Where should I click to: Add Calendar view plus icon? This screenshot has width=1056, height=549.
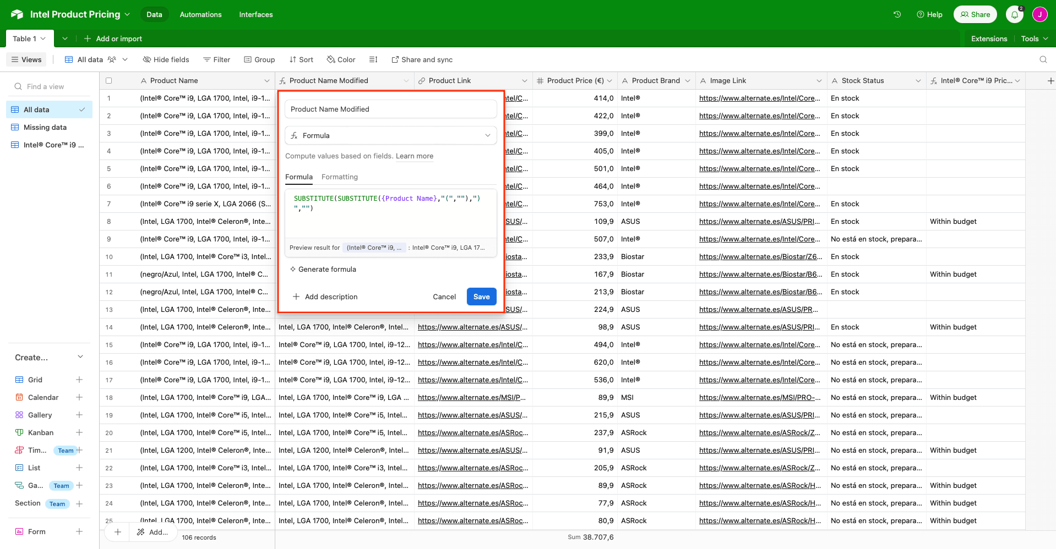pyautogui.click(x=79, y=397)
